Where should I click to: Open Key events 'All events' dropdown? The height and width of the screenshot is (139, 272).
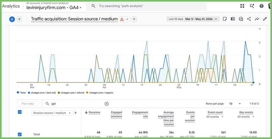tap(246, 117)
